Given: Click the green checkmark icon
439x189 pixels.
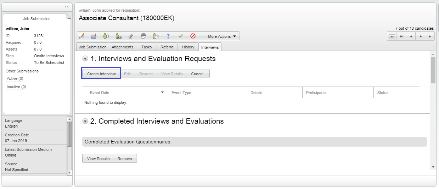Looking at the screenshot, I should [x=180, y=36].
